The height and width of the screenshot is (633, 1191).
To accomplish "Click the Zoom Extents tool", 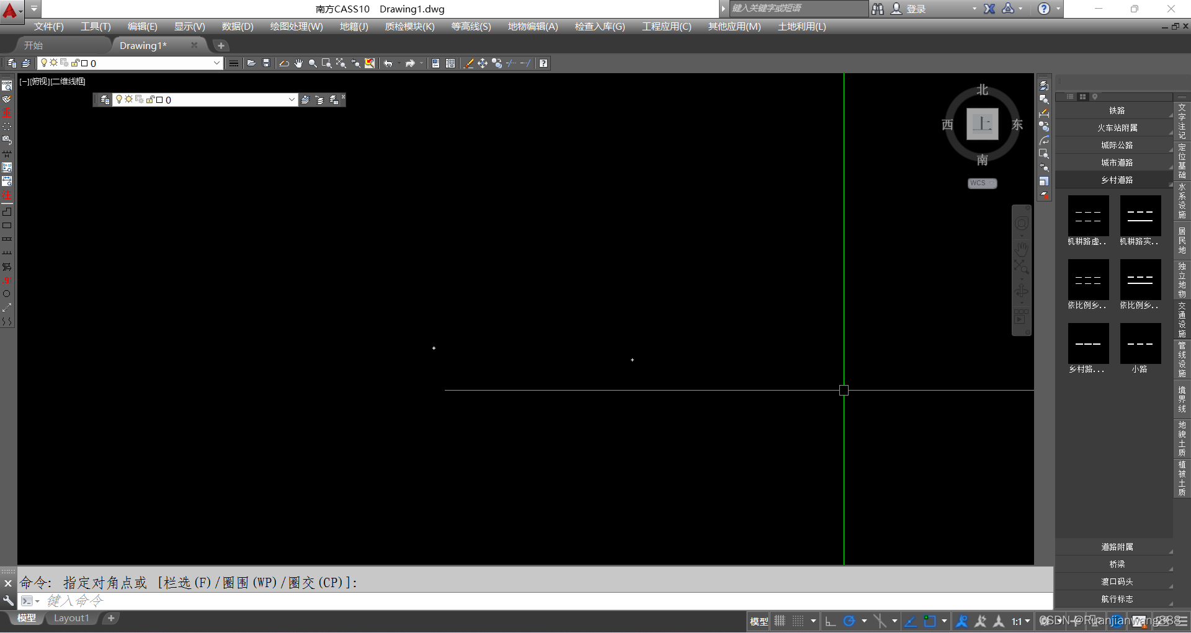I will [x=341, y=63].
